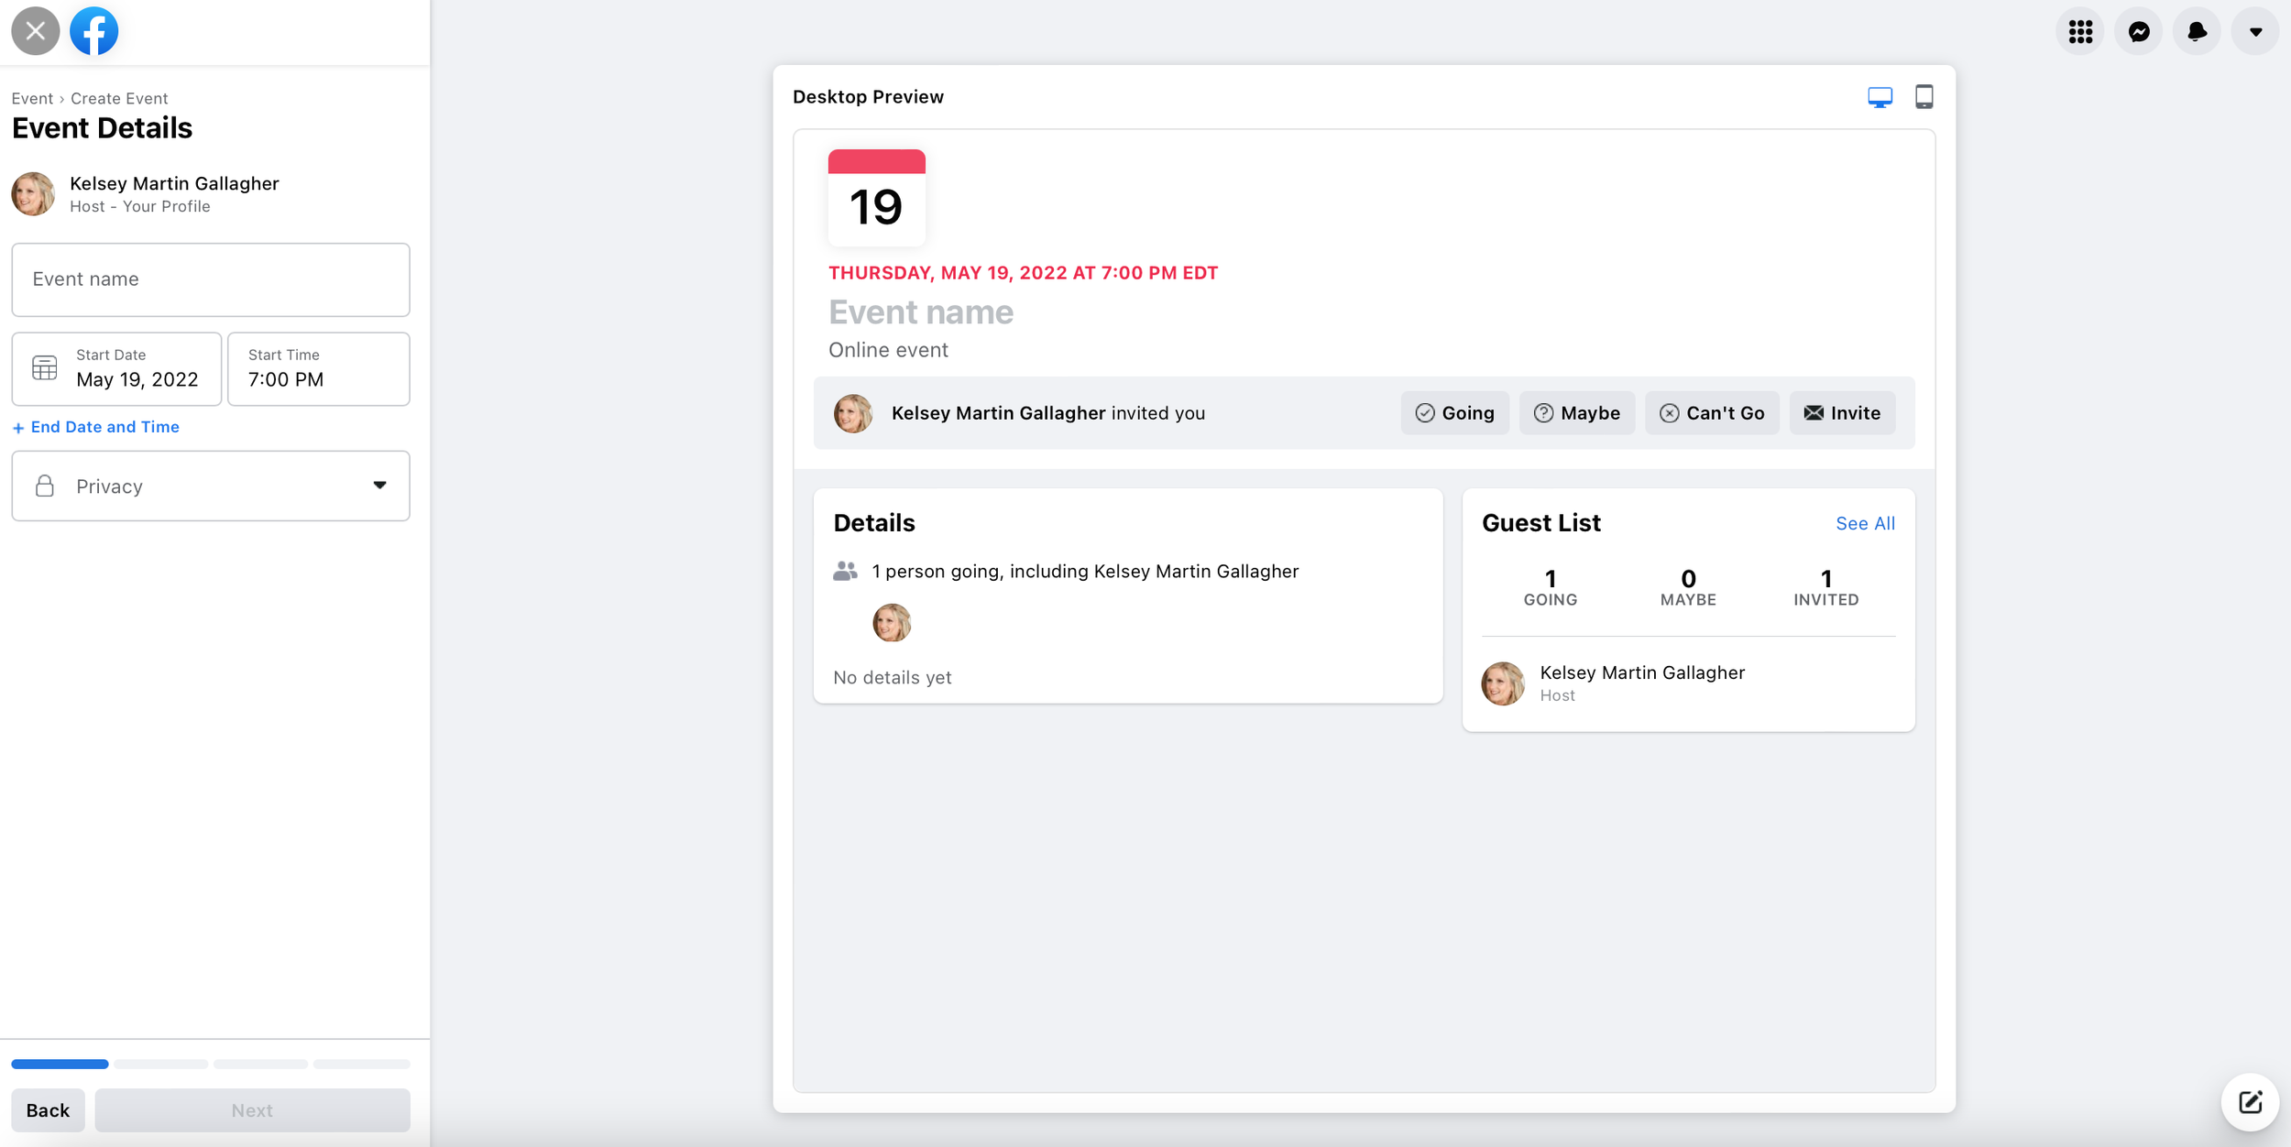The height and width of the screenshot is (1147, 2291).
Task: Toggle the Maybe RSVP option
Action: click(x=1576, y=412)
